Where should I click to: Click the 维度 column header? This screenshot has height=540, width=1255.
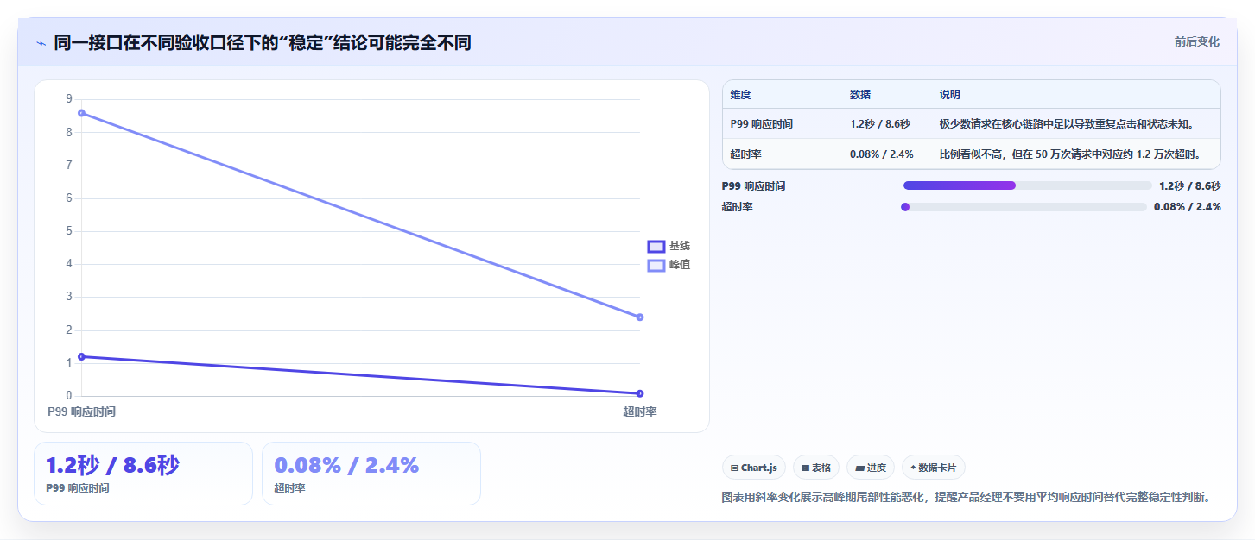click(741, 95)
